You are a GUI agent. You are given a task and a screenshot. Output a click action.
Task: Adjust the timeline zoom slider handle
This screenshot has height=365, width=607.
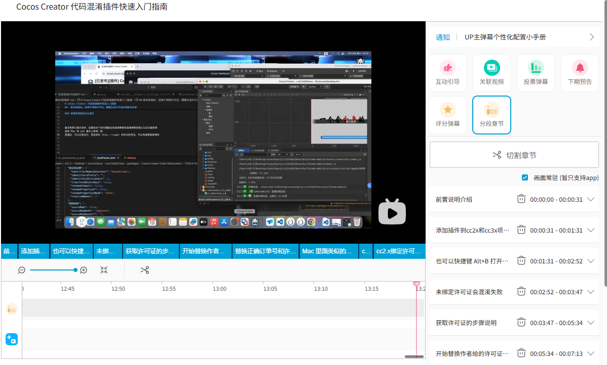(75, 270)
